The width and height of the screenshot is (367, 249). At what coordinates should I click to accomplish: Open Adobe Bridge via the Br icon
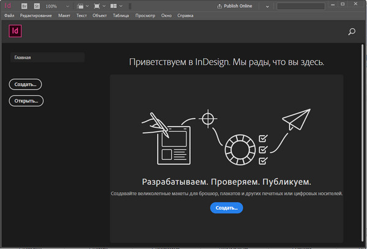(24, 6)
